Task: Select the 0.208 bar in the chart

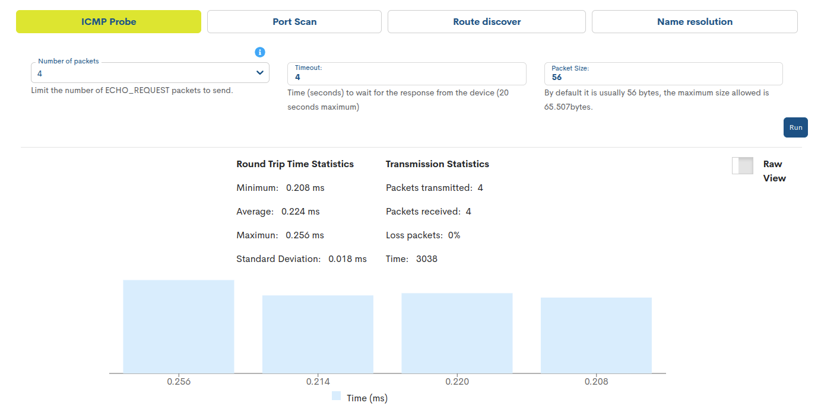Action: pyautogui.click(x=596, y=335)
